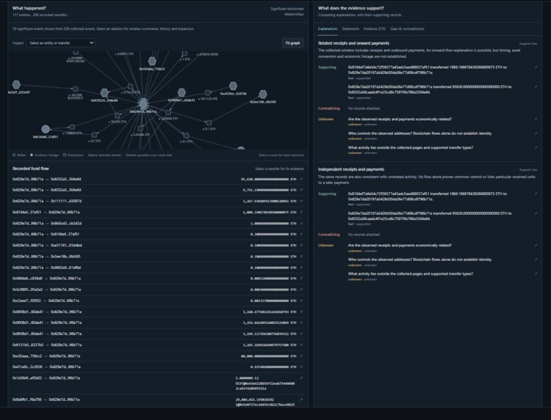Click the 'Recorded fund flow' section title
Screen dimensions: 551x420
31,169
